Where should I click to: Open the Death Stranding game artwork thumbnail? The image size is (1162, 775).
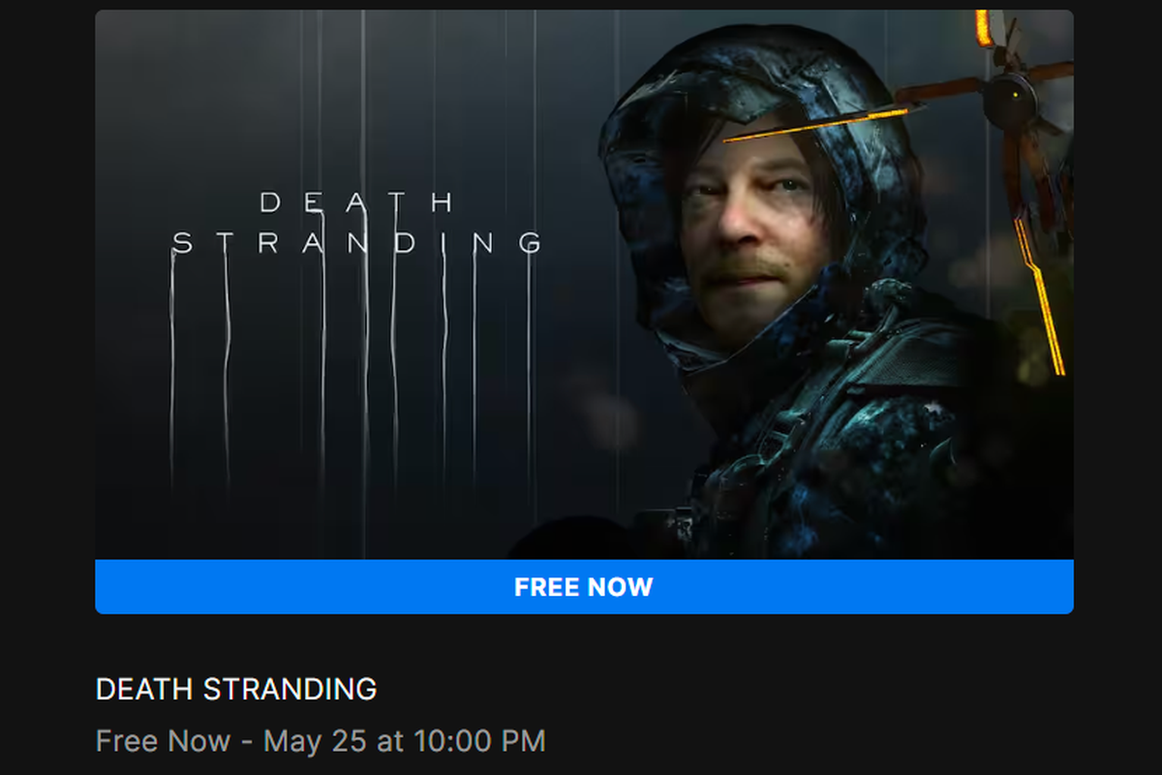584,285
